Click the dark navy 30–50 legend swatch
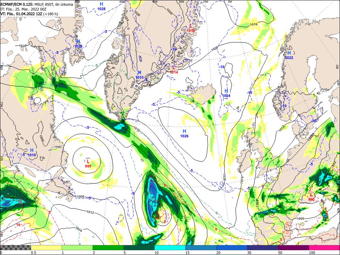This screenshot has height=255, width=340. click(262, 248)
